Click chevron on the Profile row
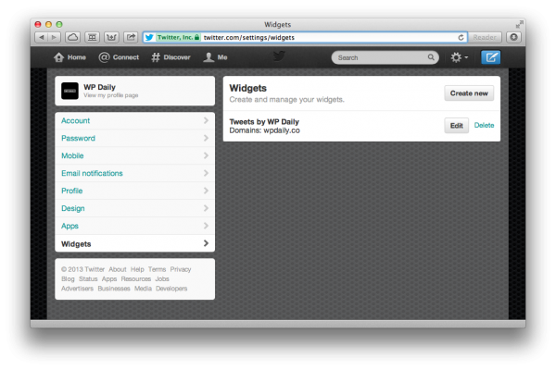The width and height of the screenshot is (556, 370). click(206, 191)
